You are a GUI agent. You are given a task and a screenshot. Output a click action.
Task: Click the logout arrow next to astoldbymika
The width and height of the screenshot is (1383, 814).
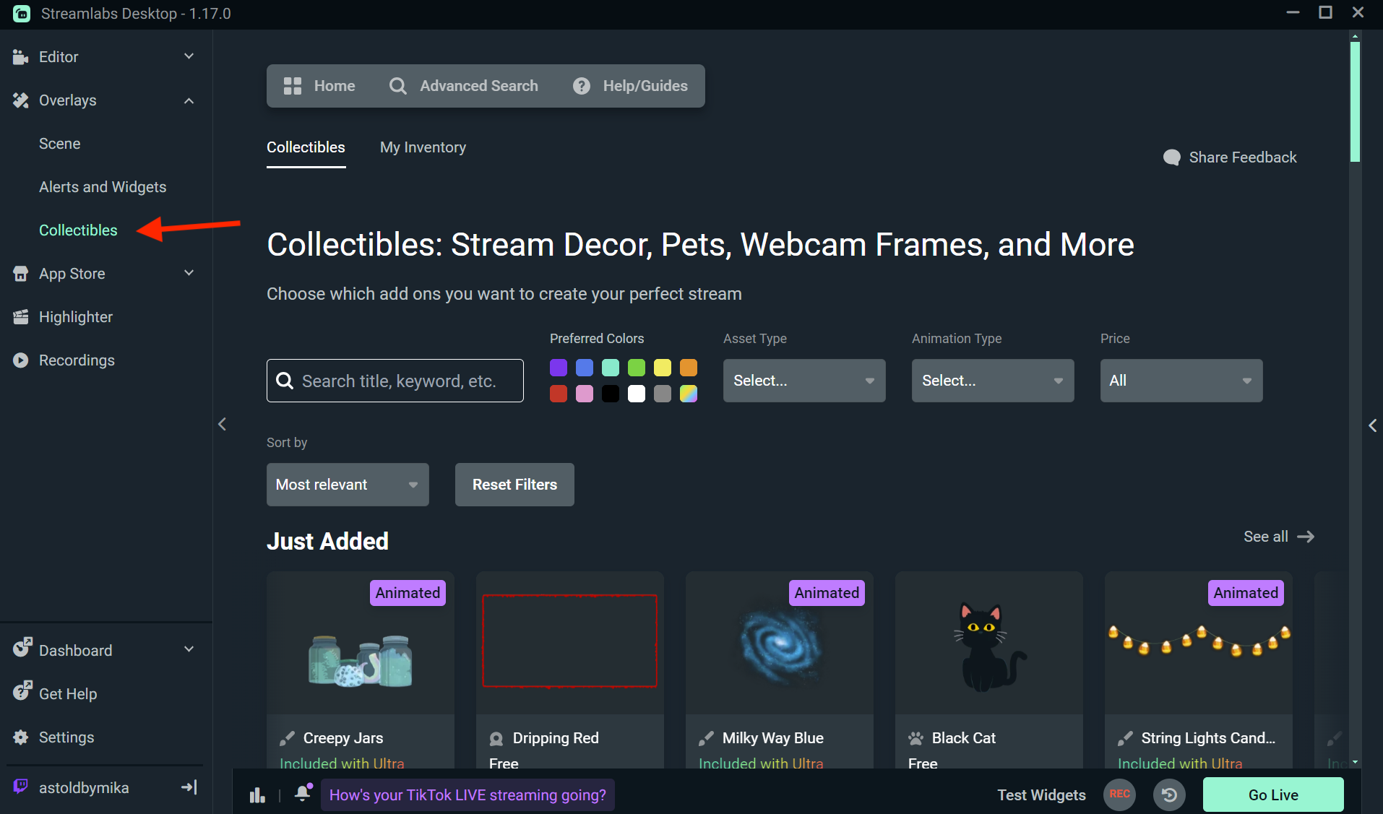pos(189,787)
